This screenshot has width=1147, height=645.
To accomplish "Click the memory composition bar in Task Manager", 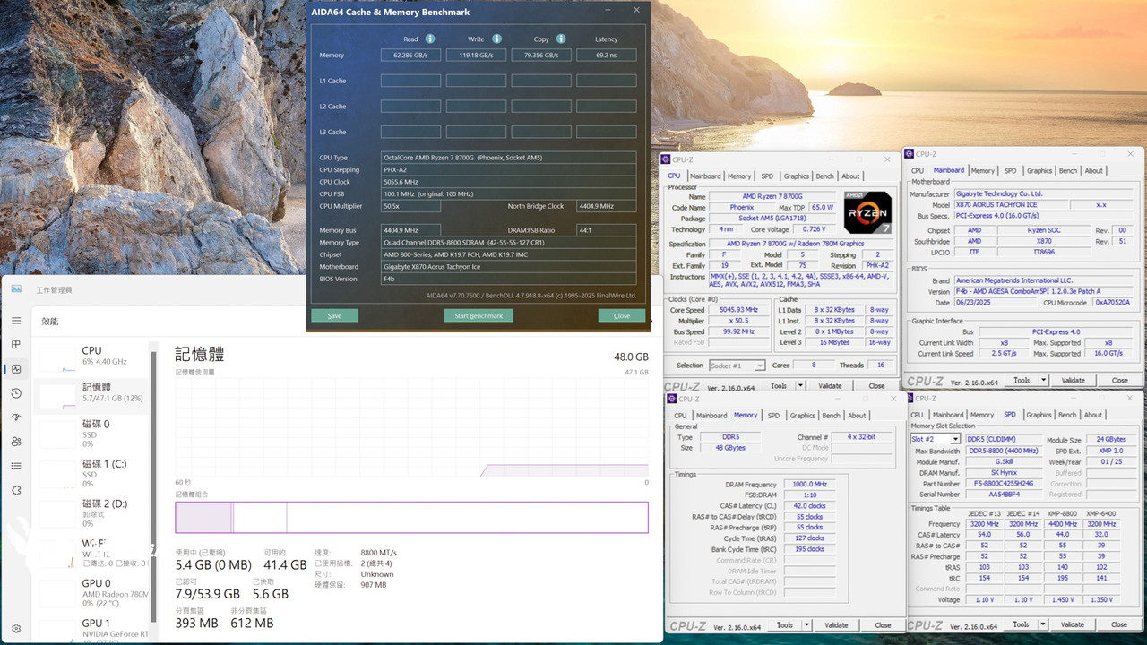I will 411,518.
